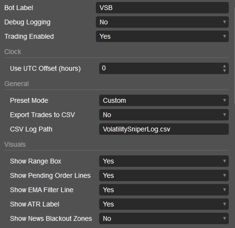The image size is (235, 228).
Task: Open the Show Range Box dropdown
Action: pos(163,161)
